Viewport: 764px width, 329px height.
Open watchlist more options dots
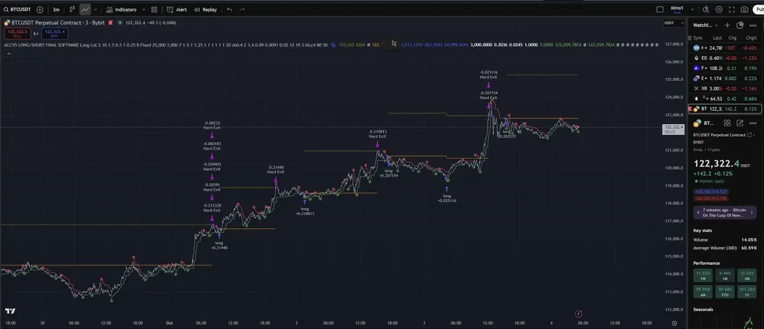(753, 25)
